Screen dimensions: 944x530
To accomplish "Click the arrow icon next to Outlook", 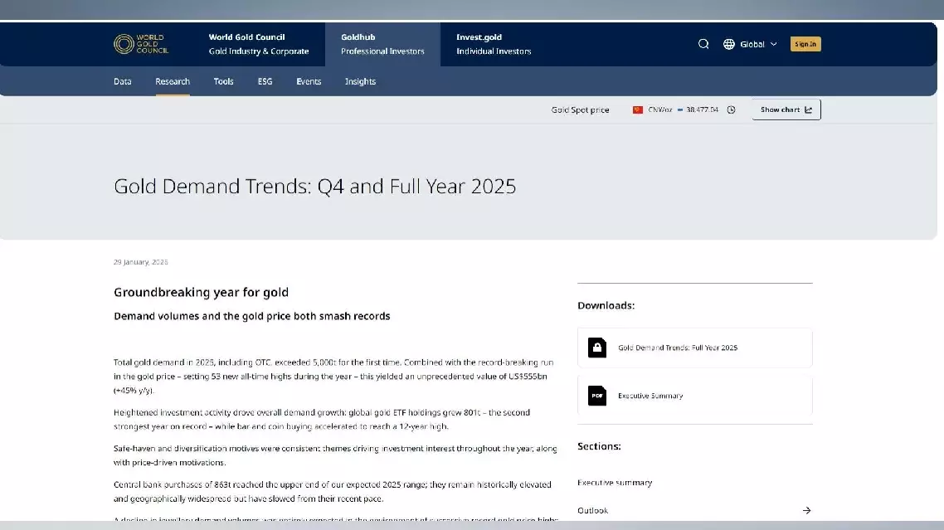I will point(806,510).
